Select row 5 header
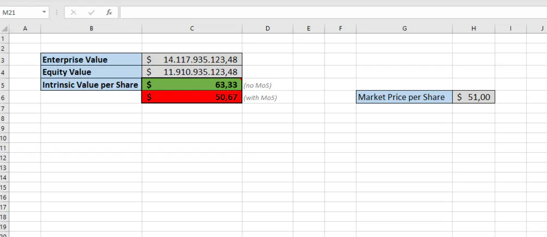Screen dimensions: 547x237 tap(4, 85)
